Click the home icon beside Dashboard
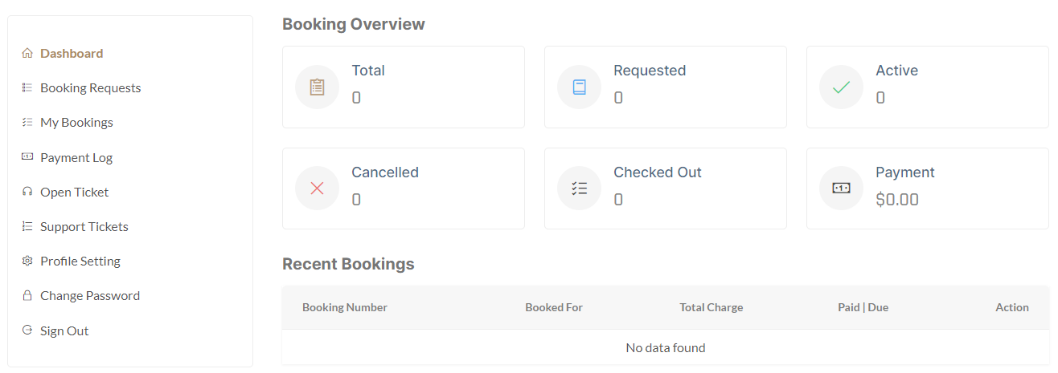Image resolution: width=1058 pixels, height=373 pixels. tap(27, 54)
